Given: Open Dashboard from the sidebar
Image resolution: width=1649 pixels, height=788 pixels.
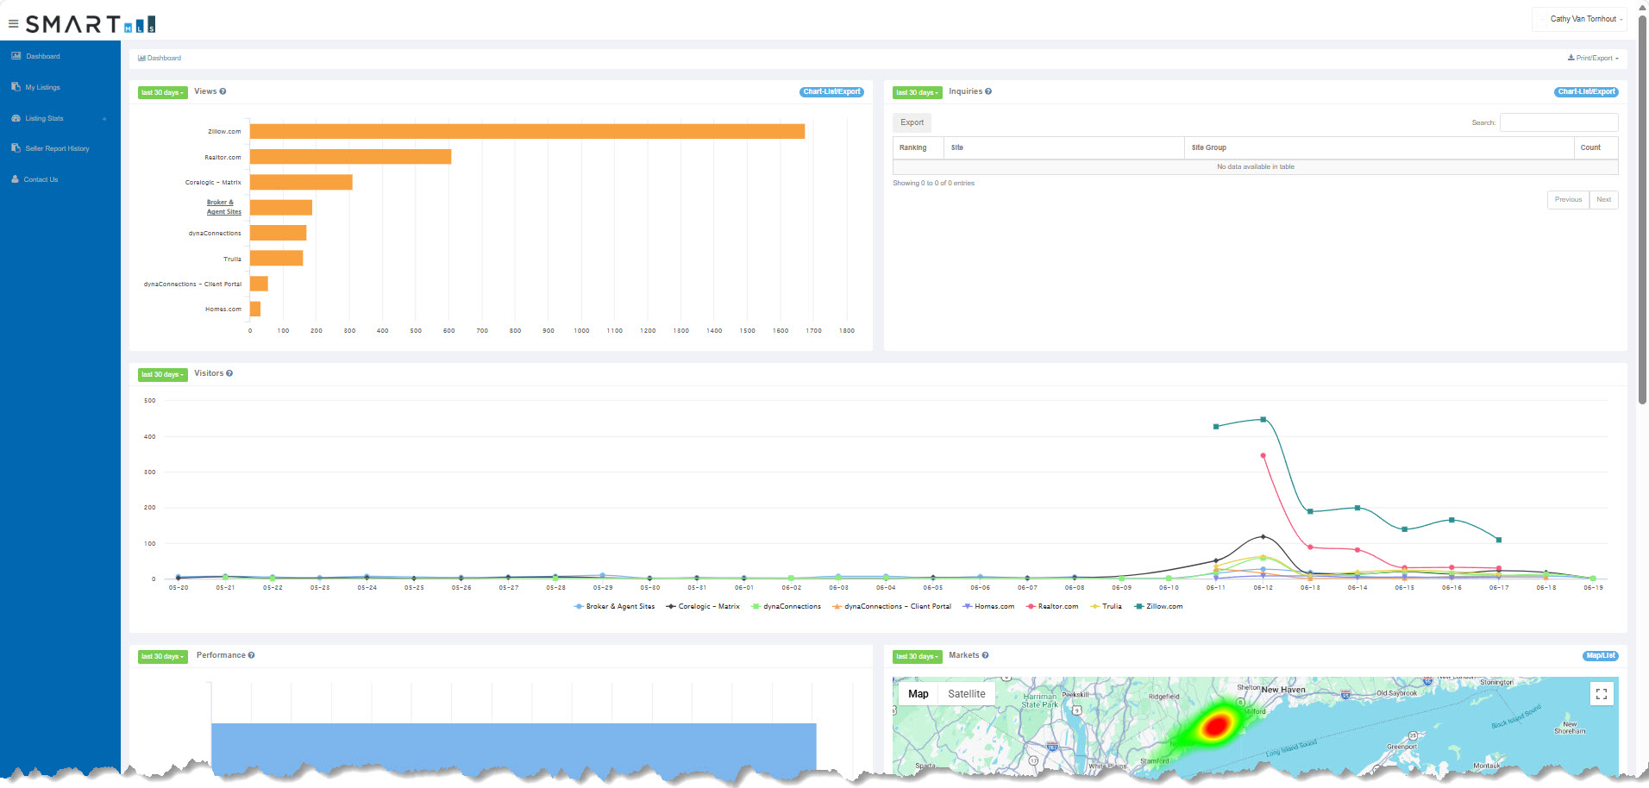Looking at the screenshot, I should pyautogui.click(x=42, y=56).
